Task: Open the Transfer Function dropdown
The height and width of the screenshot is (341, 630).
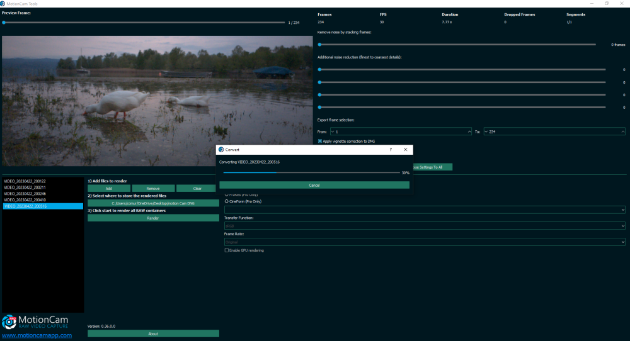Action: click(425, 225)
